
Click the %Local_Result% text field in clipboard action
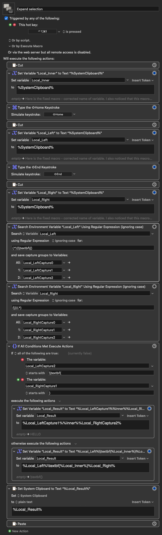(x=83, y=511)
